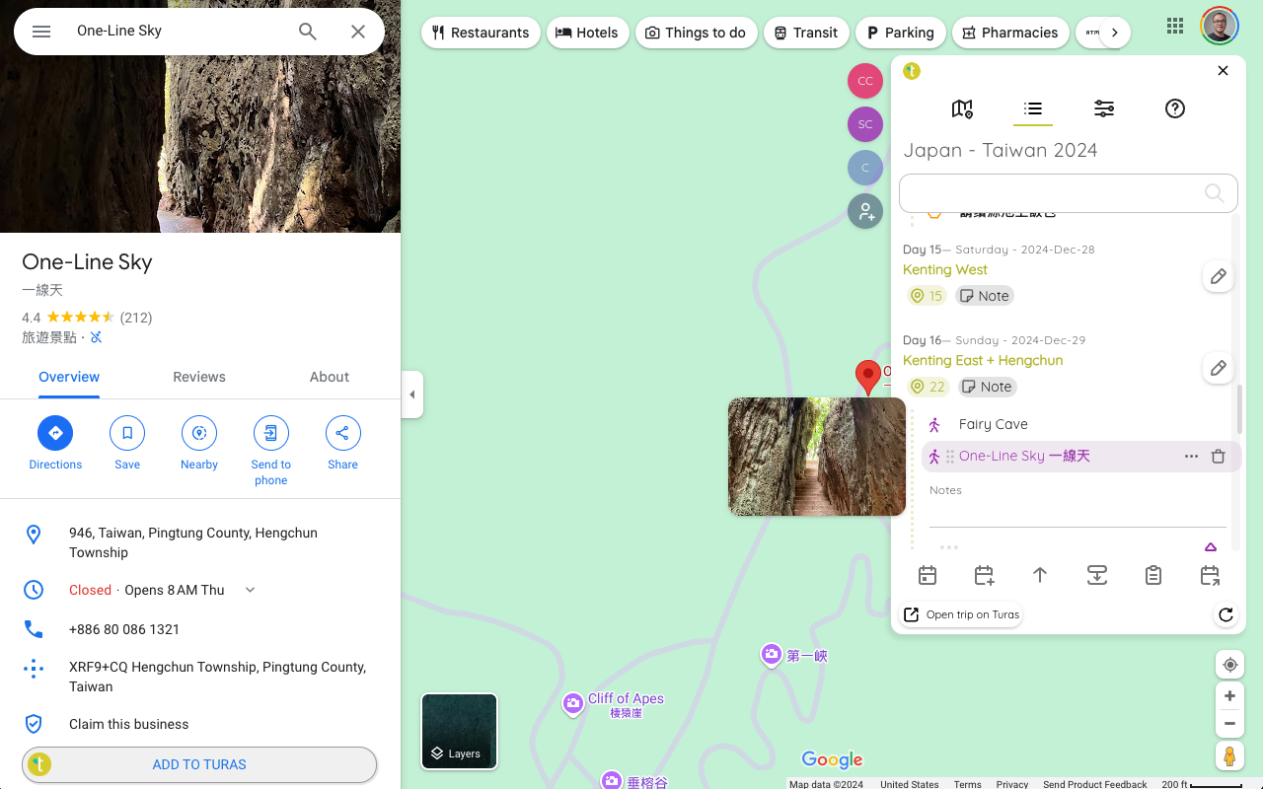
Task: Close the Turas panel
Action: tap(1223, 71)
